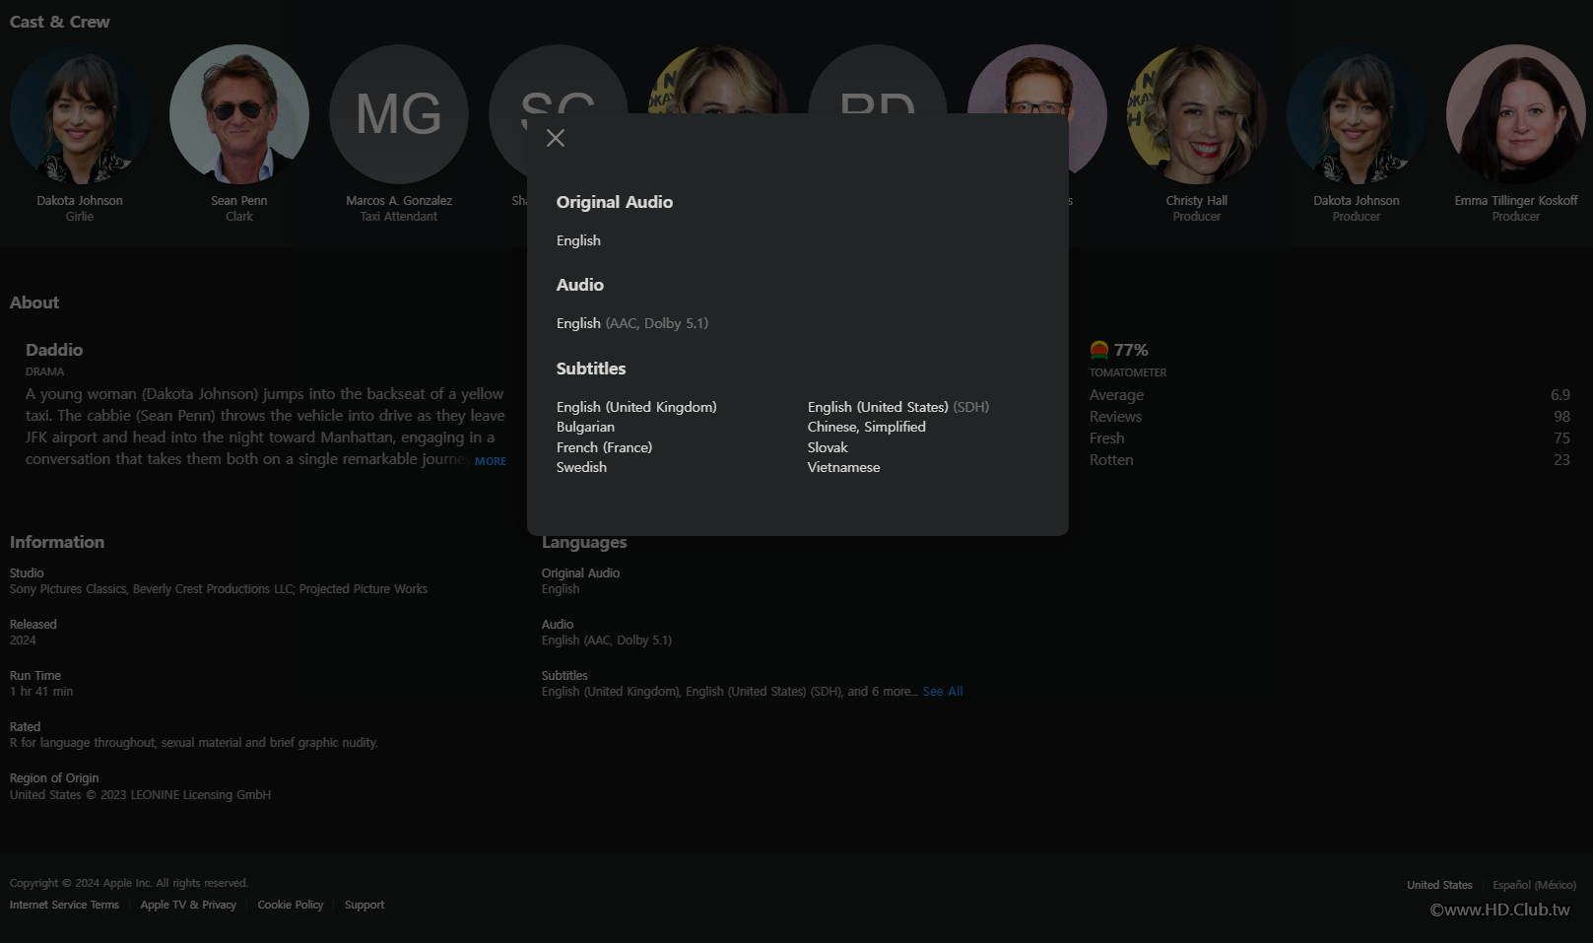Click the Swedish subtitle entry
Viewport: 1593px width, 943px height.
coord(581,467)
